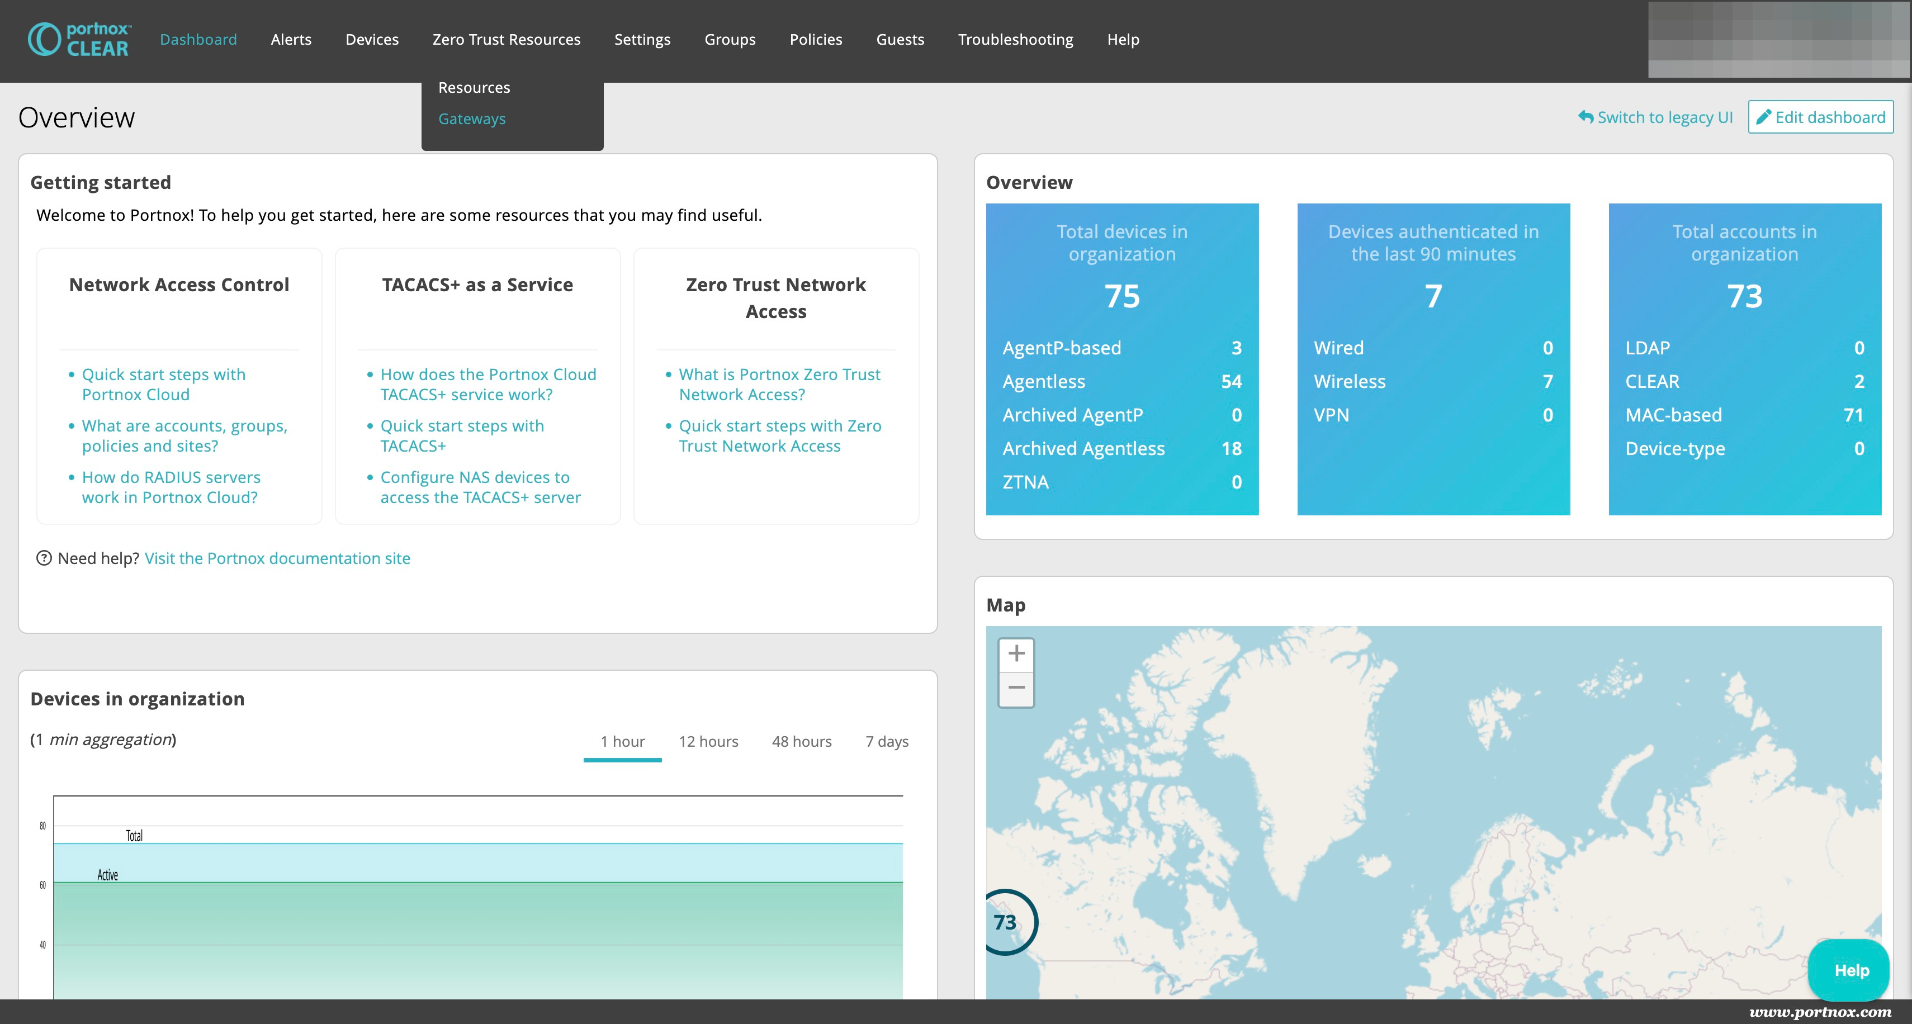Open Zero Trust Resources menu
Viewport: 1912px width, 1024px height.
pos(506,39)
